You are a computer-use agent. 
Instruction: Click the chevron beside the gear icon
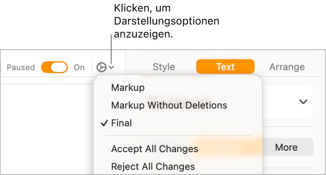(112, 68)
